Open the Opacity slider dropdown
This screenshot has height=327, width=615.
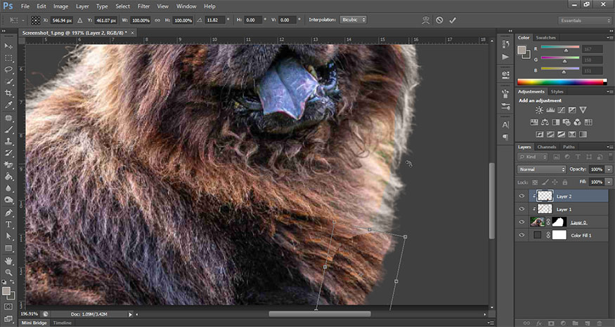tap(609, 169)
